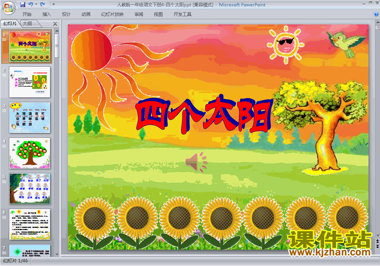The width and height of the screenshot is (380, 266).
Task: Open the undo history dropdown arrow
Action: coord(36,4)
